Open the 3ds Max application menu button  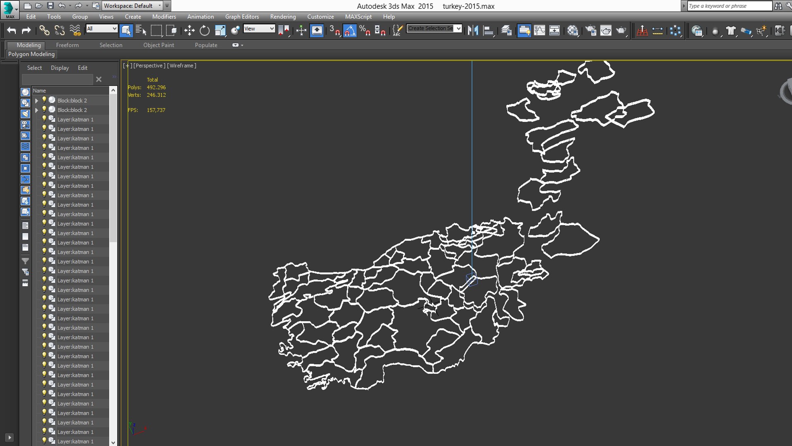click(x=10, y=9)
